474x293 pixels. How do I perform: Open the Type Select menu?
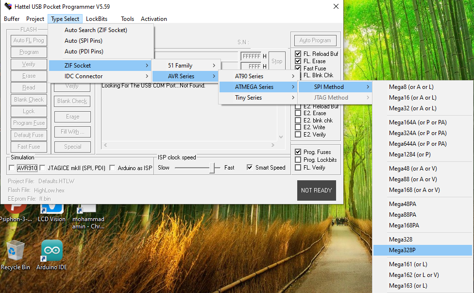tap(65, 19)
